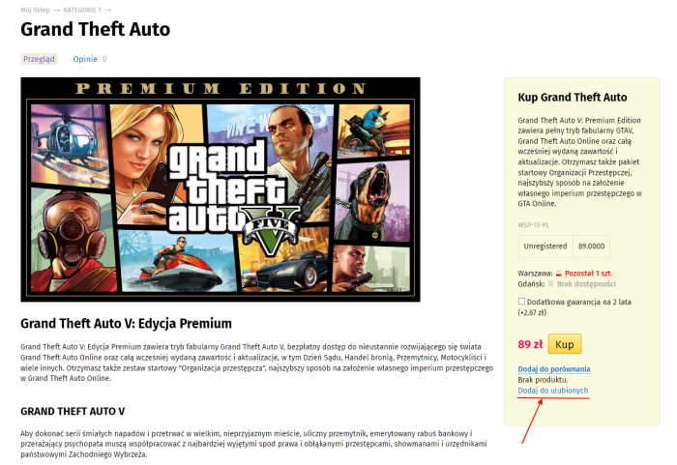
Task: Click the red stock icon beside Warszawa
Action: (x=558, y=274)
